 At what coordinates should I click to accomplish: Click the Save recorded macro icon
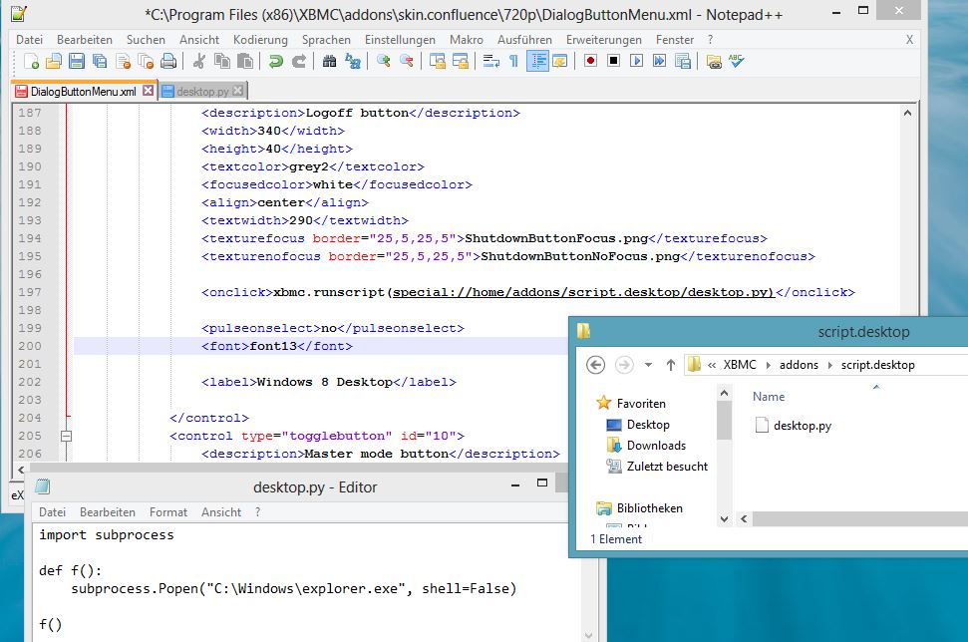pos(683,61)
